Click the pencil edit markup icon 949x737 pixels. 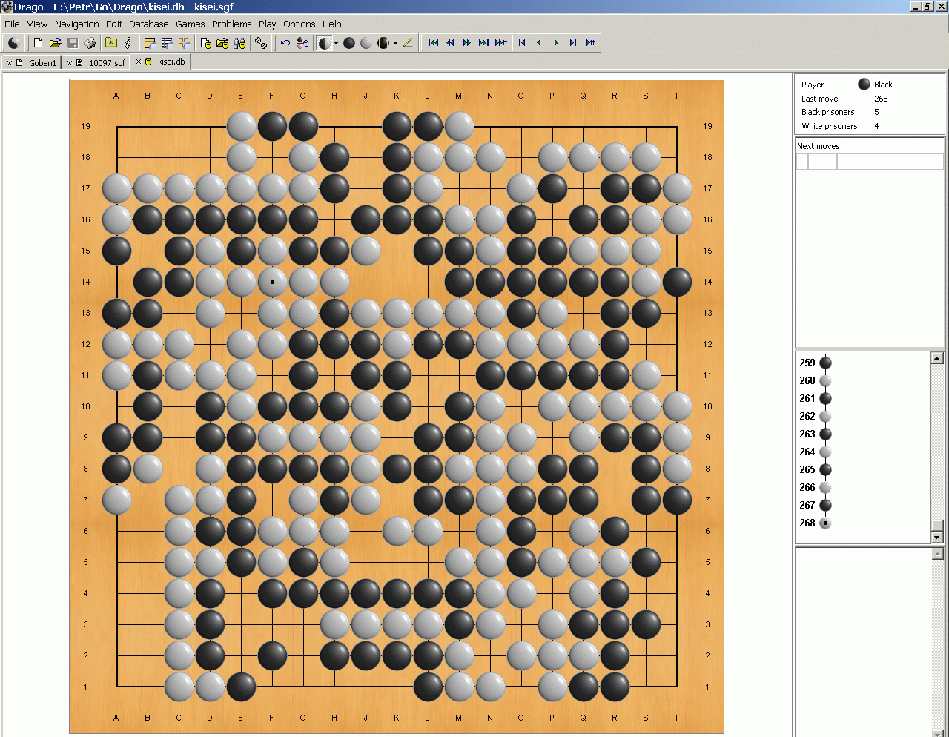coord(408,43)
